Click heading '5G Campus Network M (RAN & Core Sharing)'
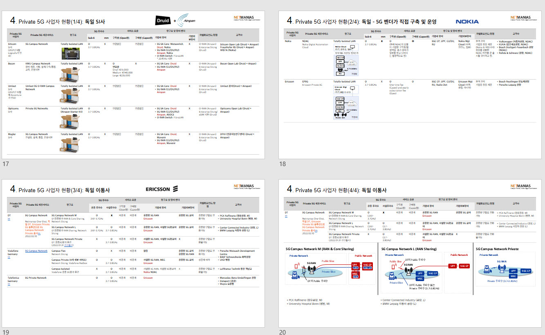The height and width of the screenshot is (335, 545). pos(319,248)
